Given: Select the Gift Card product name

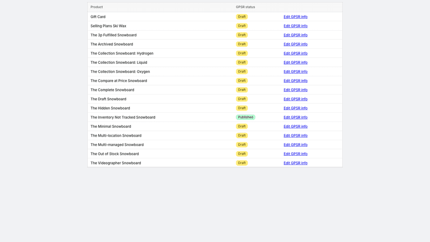Looking at the screenshot, I should pos(98,17).
